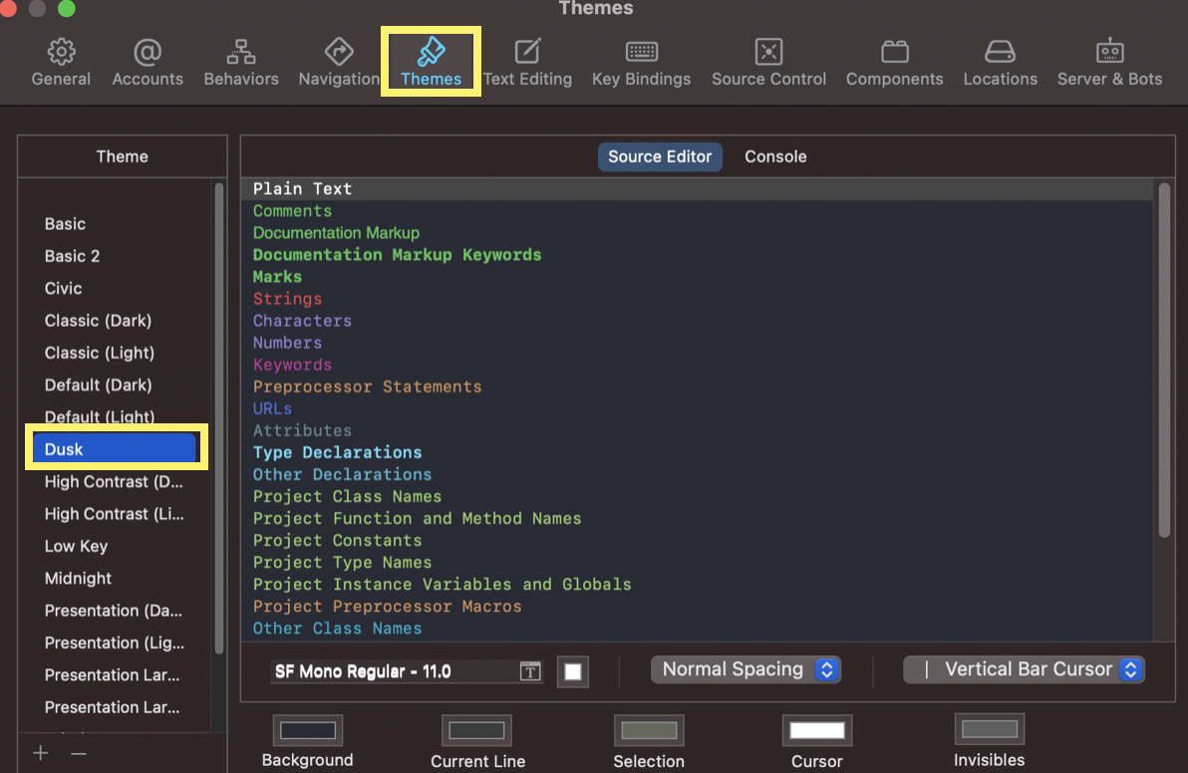Open the Navigation preferences pane
Image resolution: width=1188 pixels, height=773 pixels.
tap(339, 62)
